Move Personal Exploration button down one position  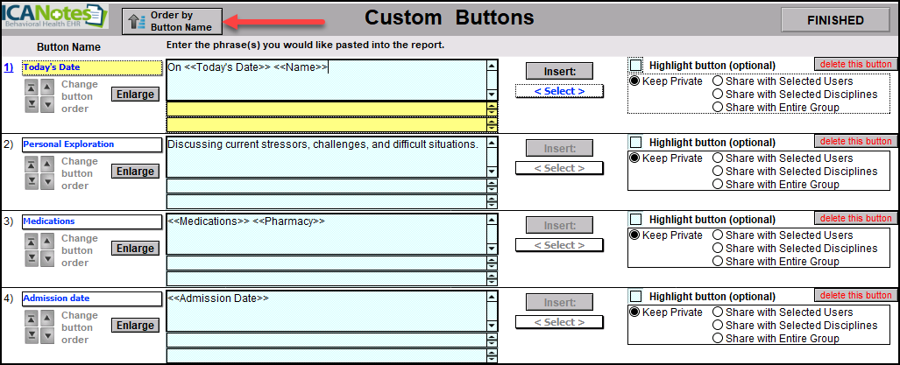(x=47, y=180)
